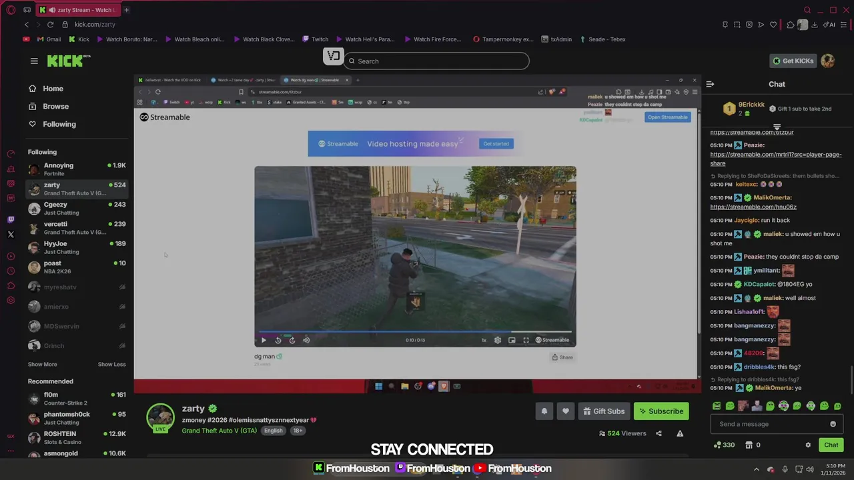Open chat shop icon showing 0
Screen dimensions: 854x480
pyautogui.click(x=753, y=445)
